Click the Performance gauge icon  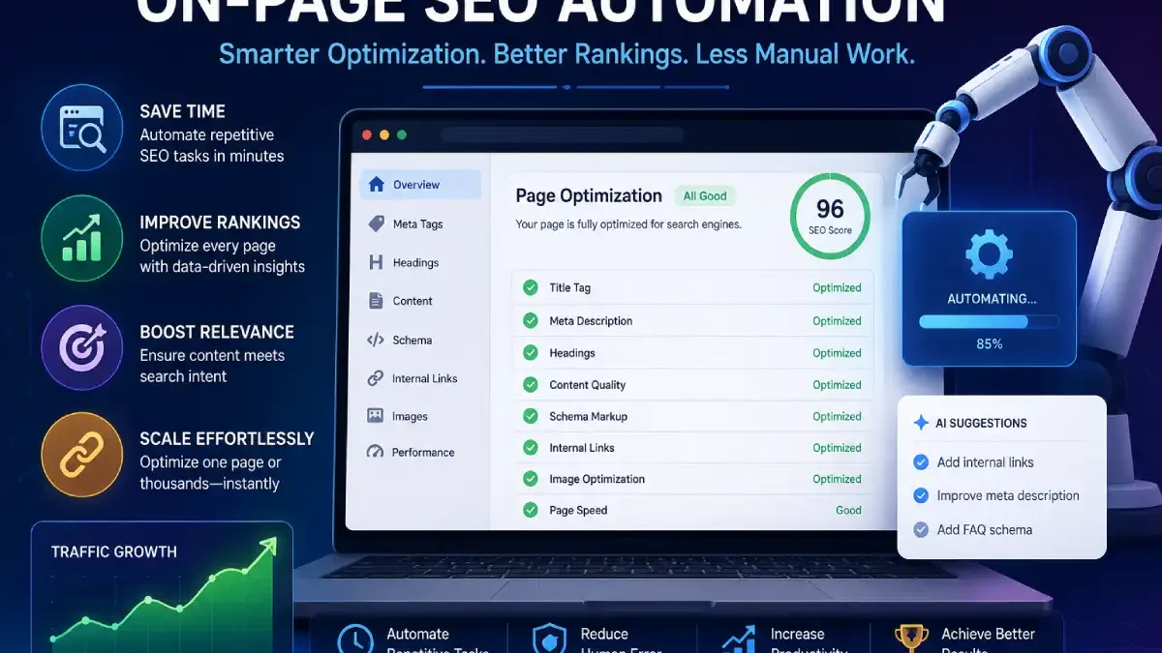point(376,452)
